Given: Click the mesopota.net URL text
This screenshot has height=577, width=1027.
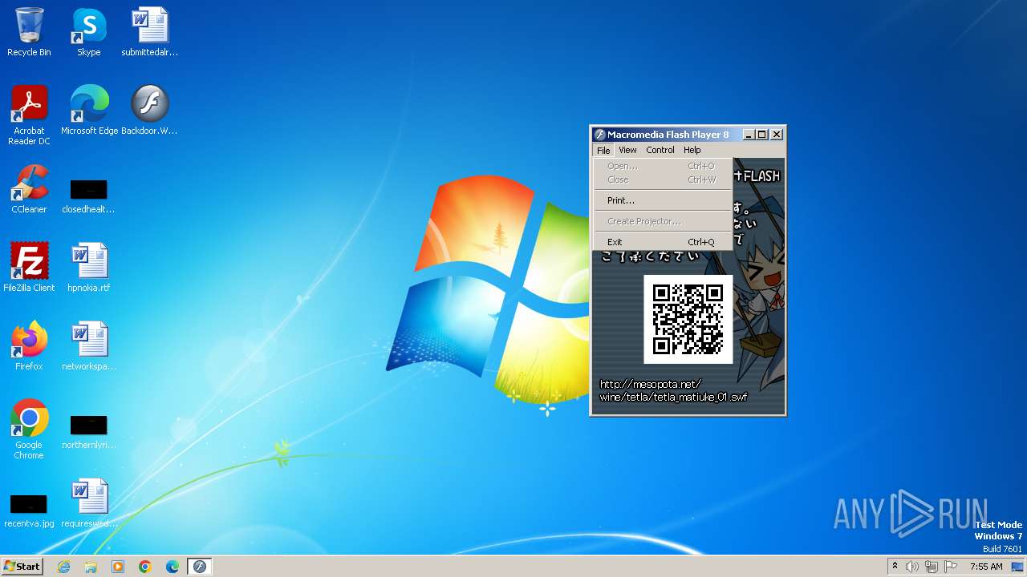Looking at the screenshot, I should pos(673,390).
